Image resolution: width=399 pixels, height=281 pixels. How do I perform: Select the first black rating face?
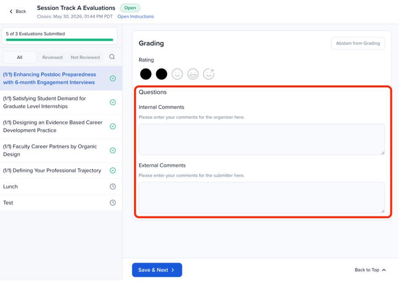(x=146, y=74)
